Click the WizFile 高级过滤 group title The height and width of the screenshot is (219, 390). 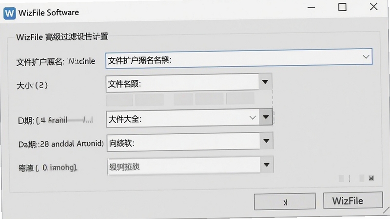click(62, 37)
